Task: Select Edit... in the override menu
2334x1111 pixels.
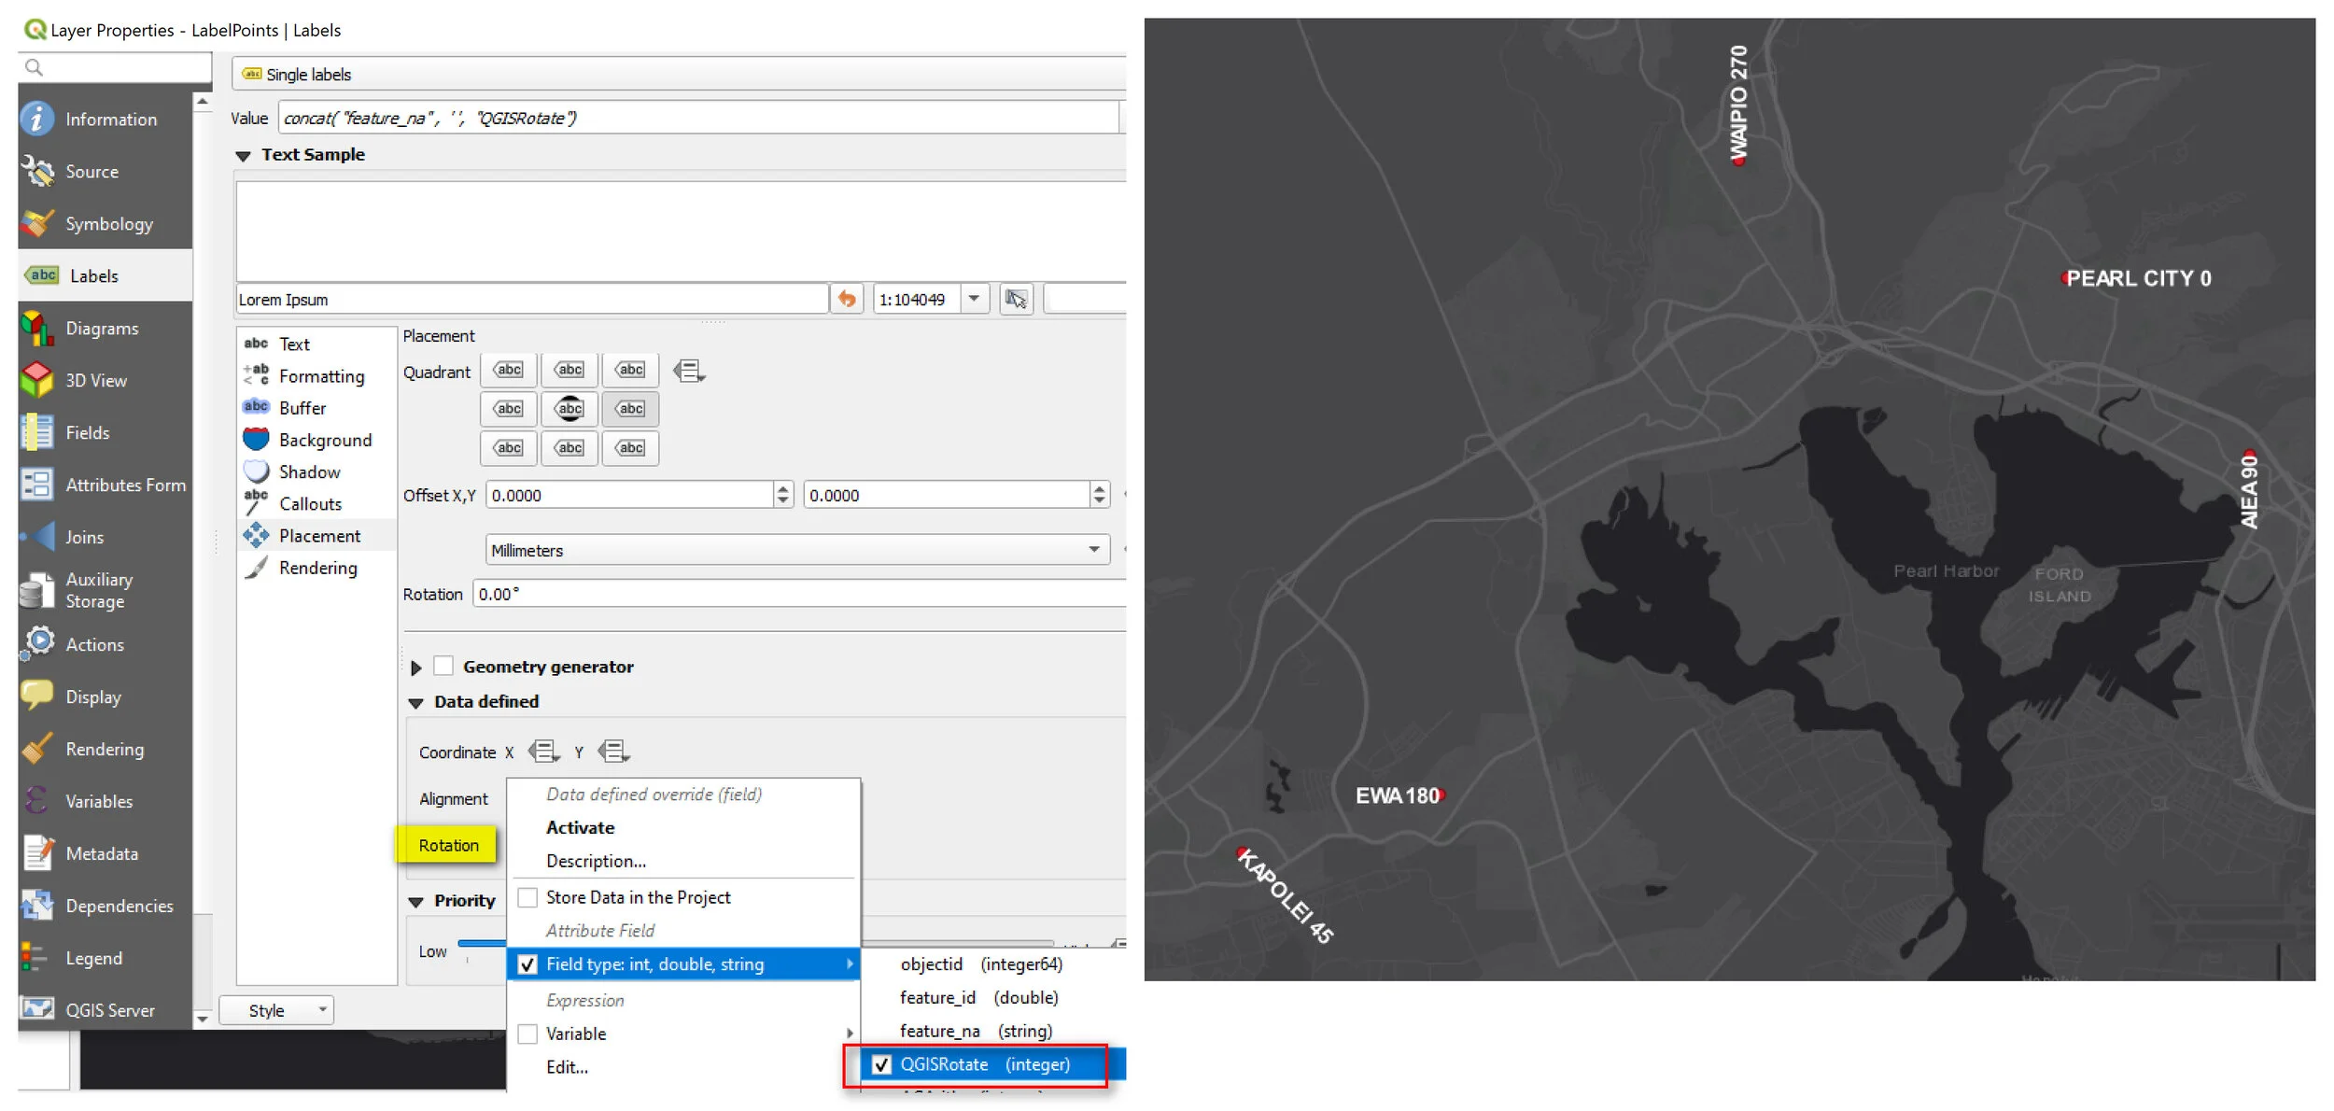Action: (x=567, y=1068)
